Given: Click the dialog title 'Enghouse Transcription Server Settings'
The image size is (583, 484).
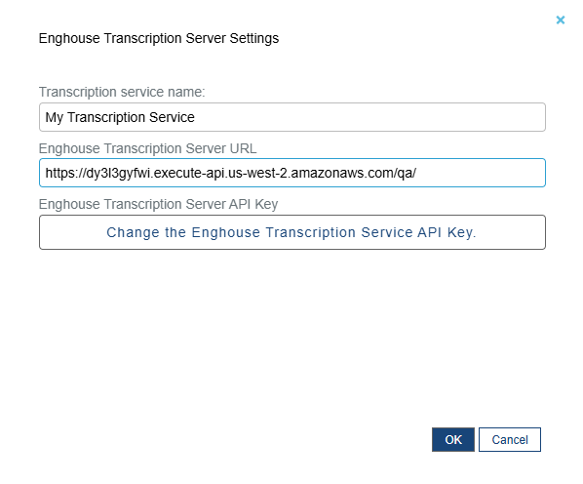Looking at the screenshot, I should (159, 38).
